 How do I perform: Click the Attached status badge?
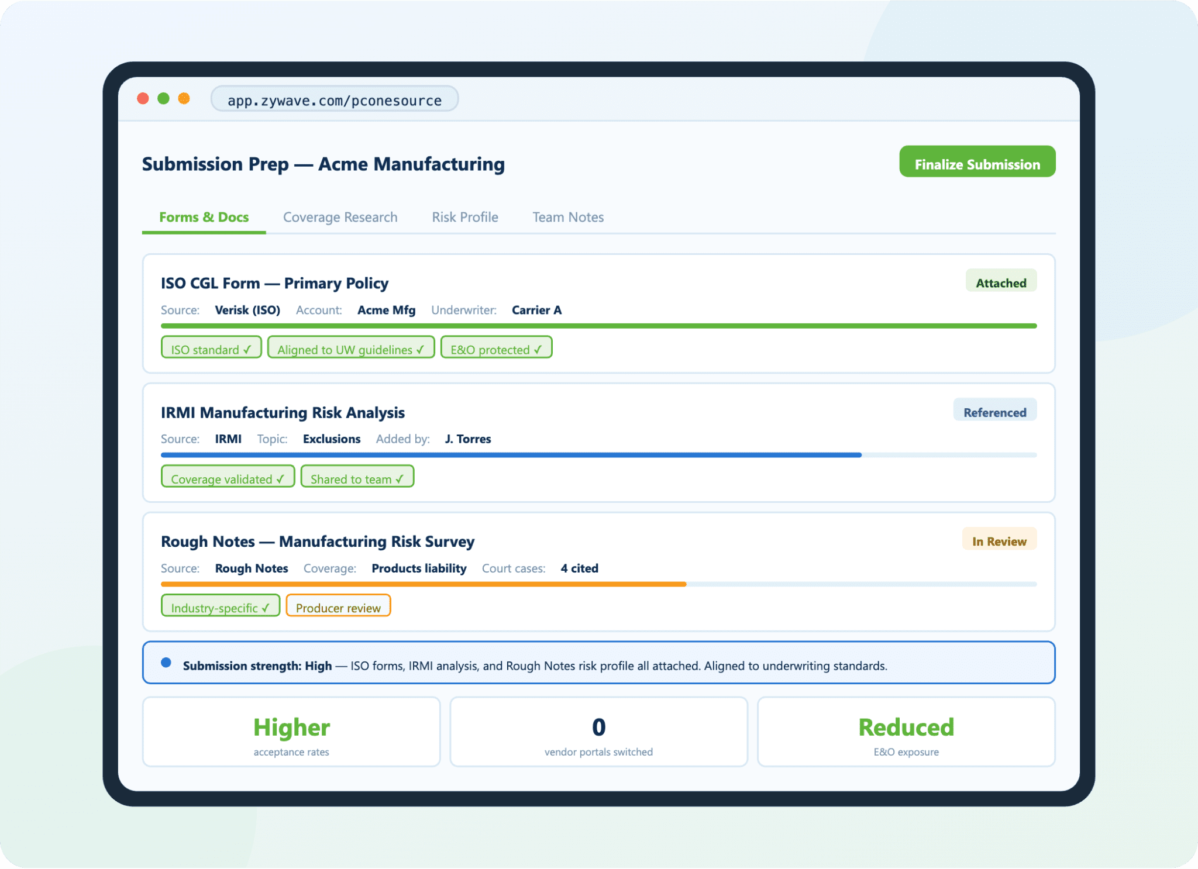pos(1000,282)
